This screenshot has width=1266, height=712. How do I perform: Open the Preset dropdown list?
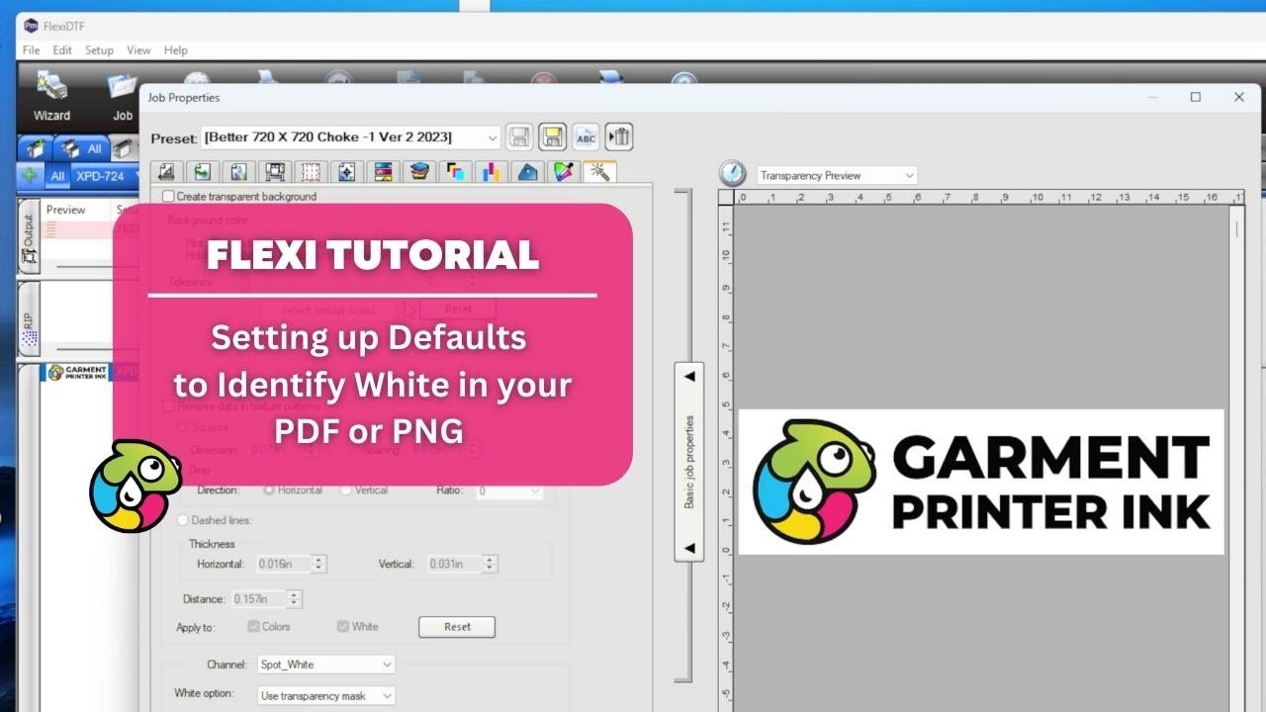click(x=351, y=137)
